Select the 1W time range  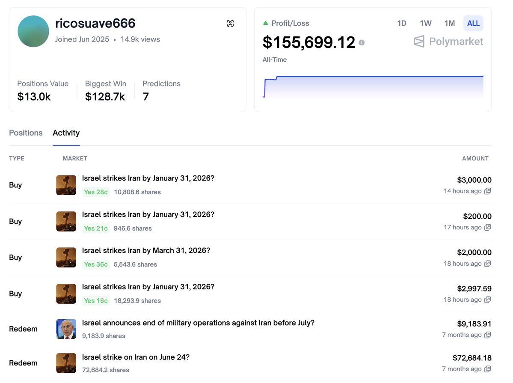point(425,24)
